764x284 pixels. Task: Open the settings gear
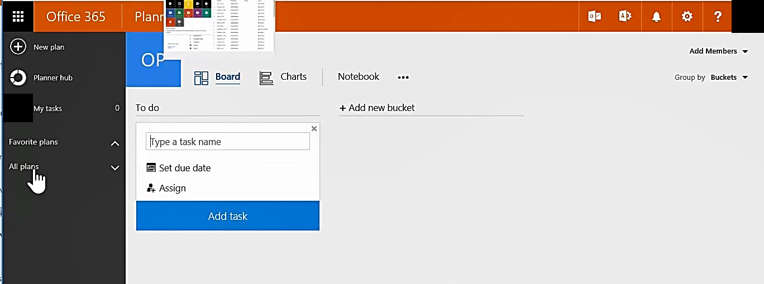[x=687, y=16]
